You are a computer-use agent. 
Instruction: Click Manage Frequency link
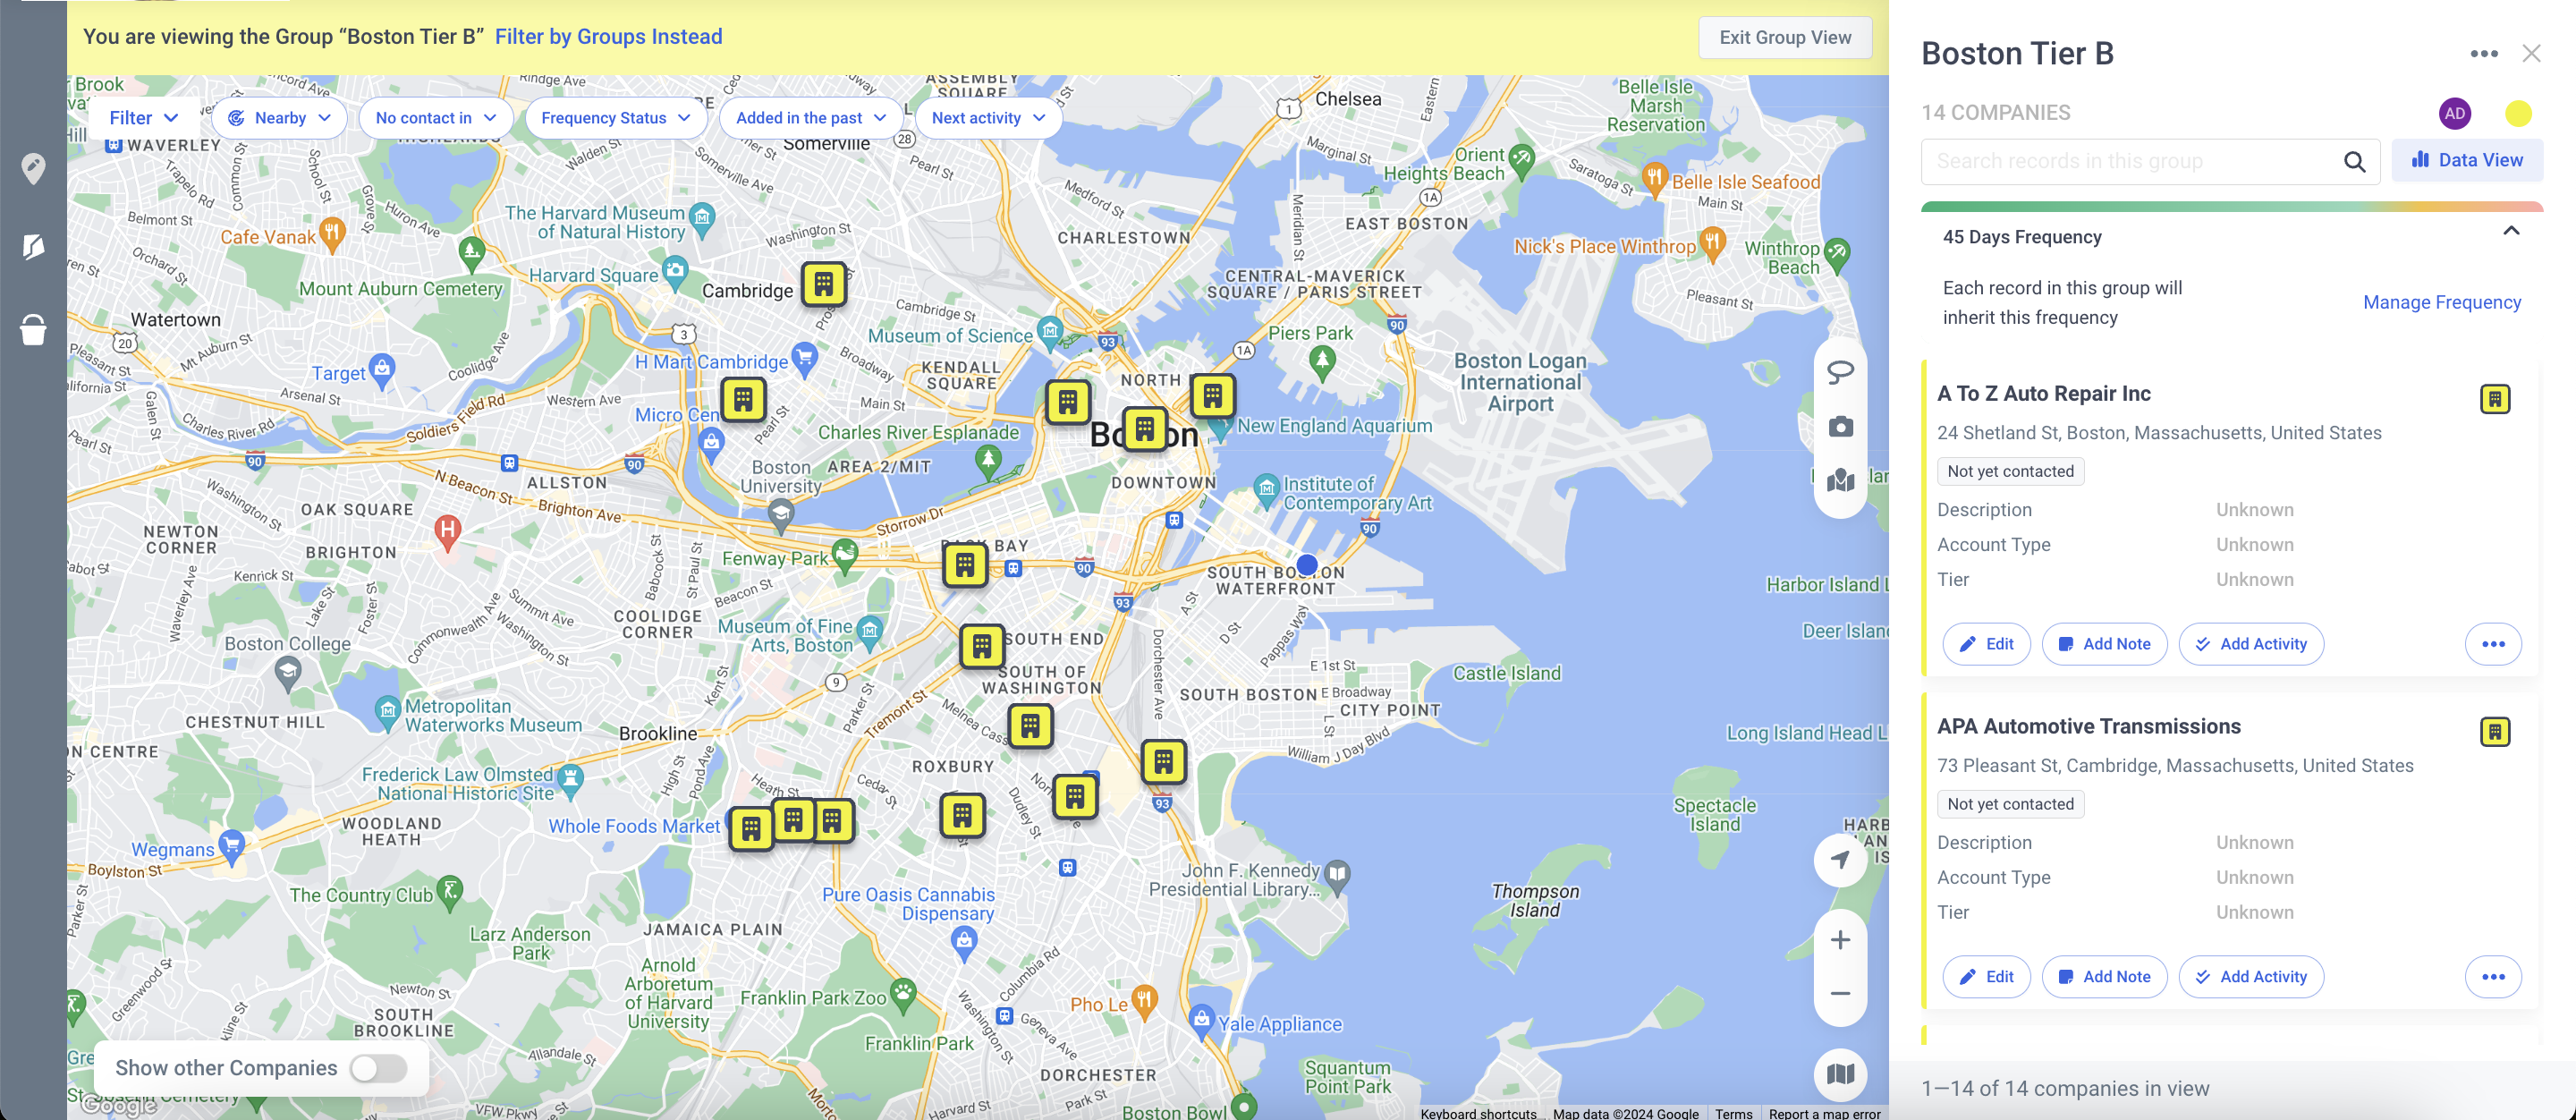(x=2441, y=303)
